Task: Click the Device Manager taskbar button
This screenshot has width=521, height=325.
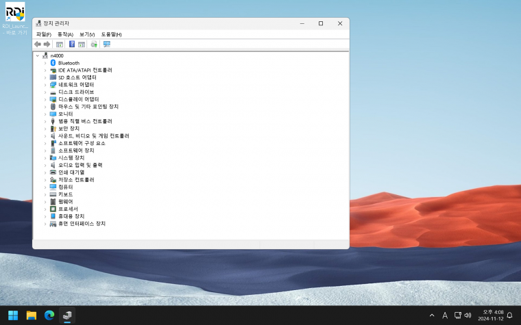Action: click(67, 315)
